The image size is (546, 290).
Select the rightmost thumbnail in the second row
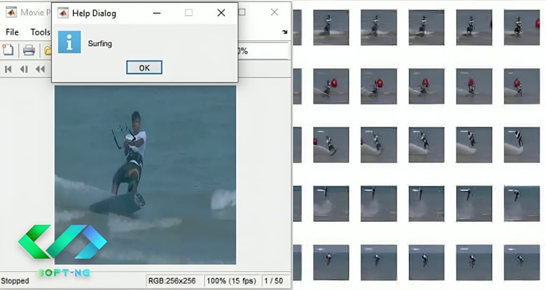click(x=522, y=86)
